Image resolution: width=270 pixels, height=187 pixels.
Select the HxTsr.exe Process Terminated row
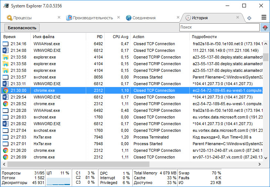[132, 137]
